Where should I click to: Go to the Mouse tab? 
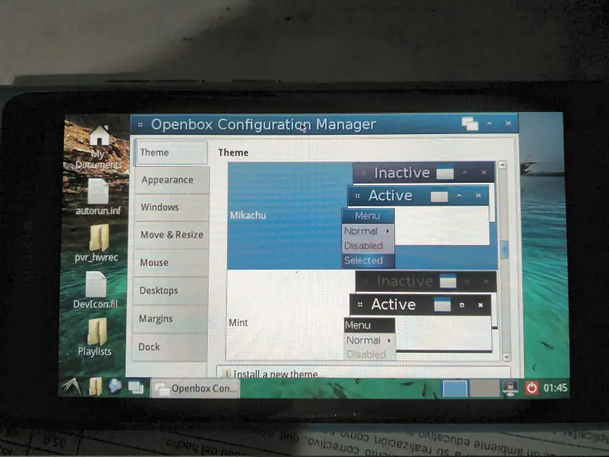[171, 263]
